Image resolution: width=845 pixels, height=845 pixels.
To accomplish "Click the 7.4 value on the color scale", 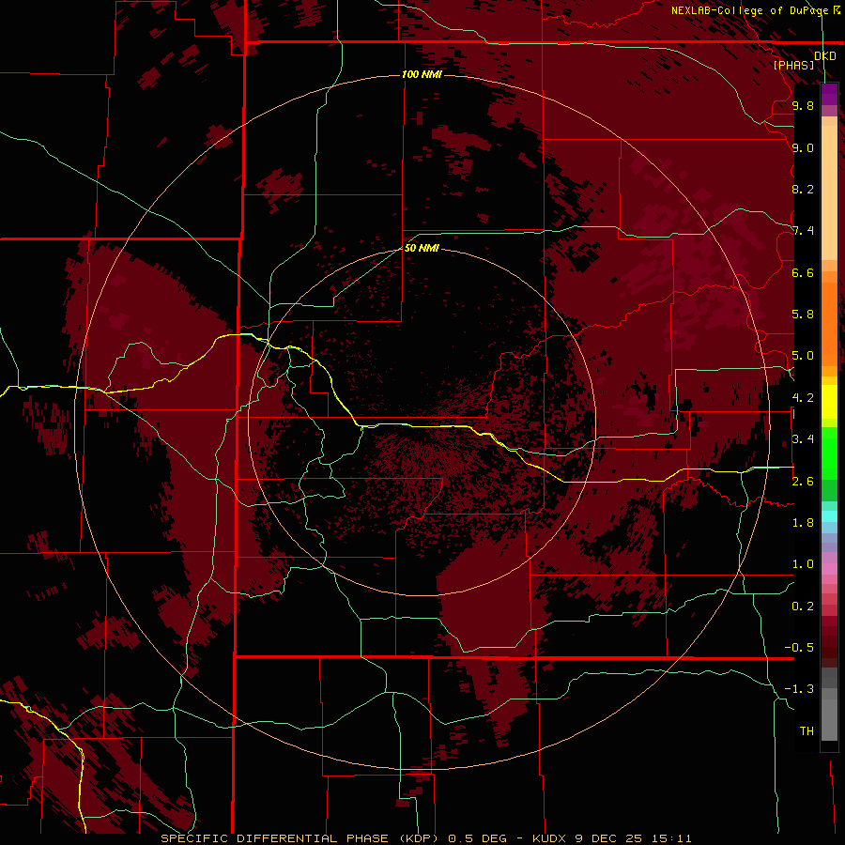I will click(803, 231).
